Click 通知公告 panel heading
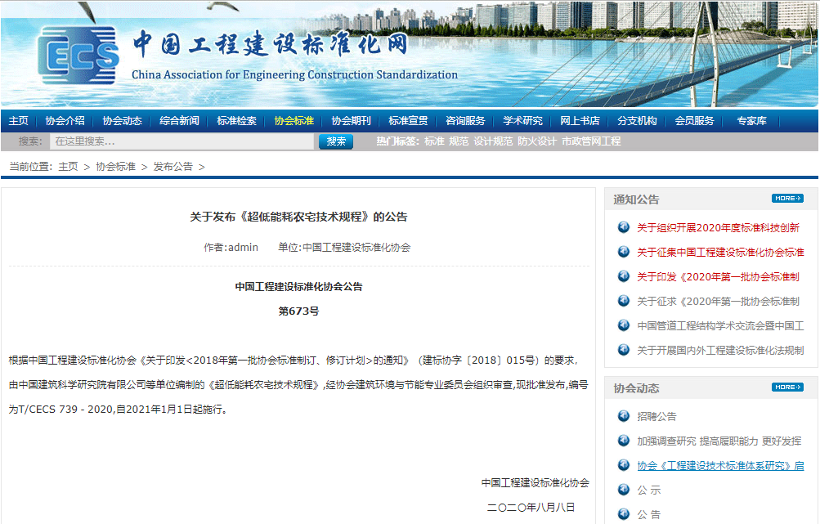The height and width of the screenshot is (524, 820). pyautogui.click(x=636, y=199)
